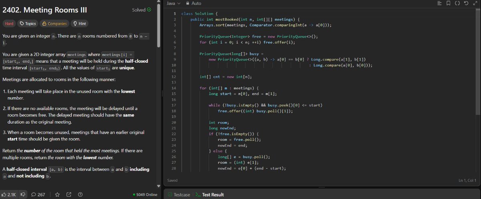Upvote the problem with thumbs-up 2.1K
The height and width of the screenshot is (199, 481).
coord(9,195)
